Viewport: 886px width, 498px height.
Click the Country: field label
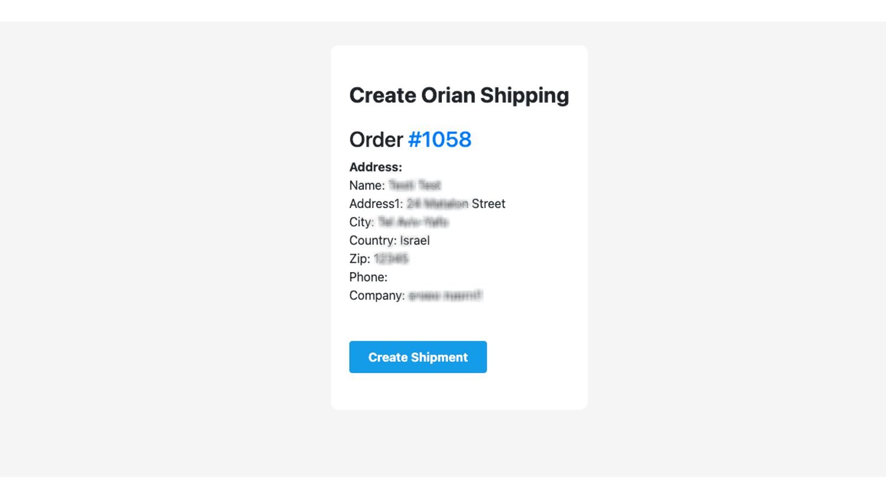click(373, 240)
